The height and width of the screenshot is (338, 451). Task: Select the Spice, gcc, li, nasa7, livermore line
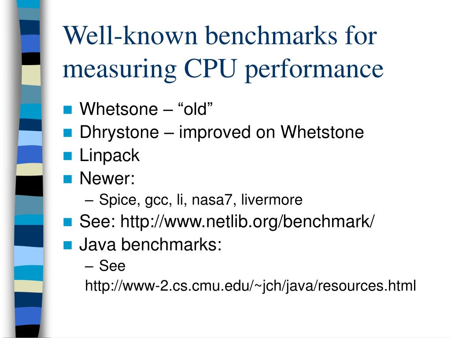coord(201,200)
